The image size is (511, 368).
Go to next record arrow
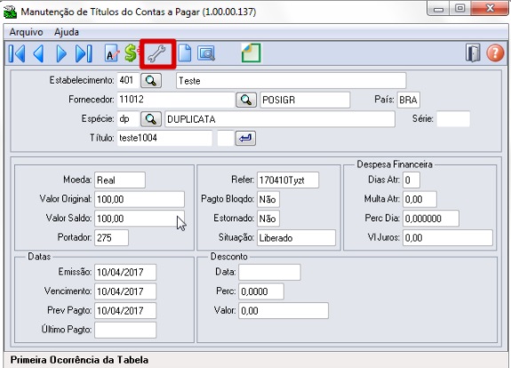(x=61, y=53)
